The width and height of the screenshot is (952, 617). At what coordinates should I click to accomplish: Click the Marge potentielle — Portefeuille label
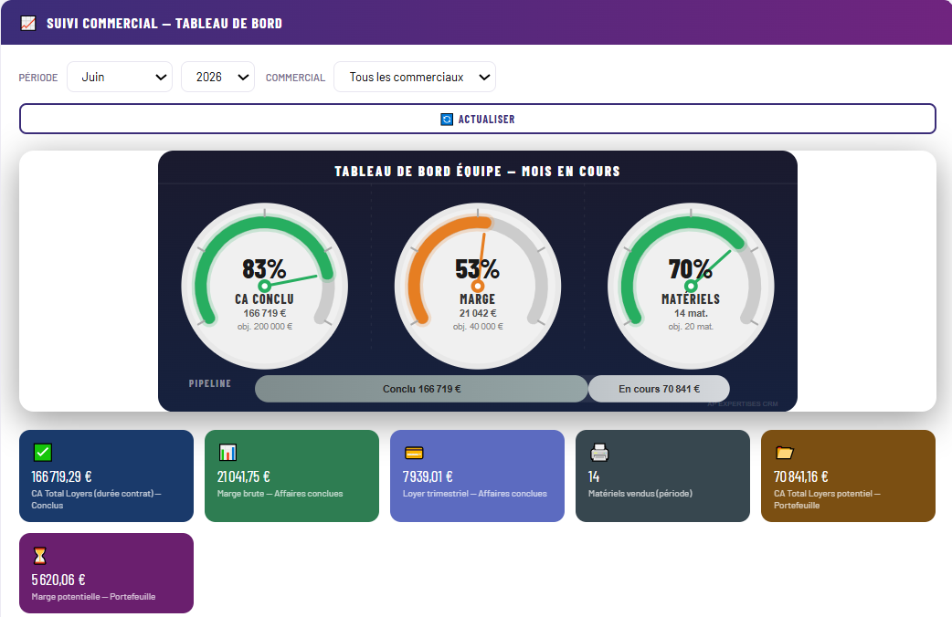[93, 597]
